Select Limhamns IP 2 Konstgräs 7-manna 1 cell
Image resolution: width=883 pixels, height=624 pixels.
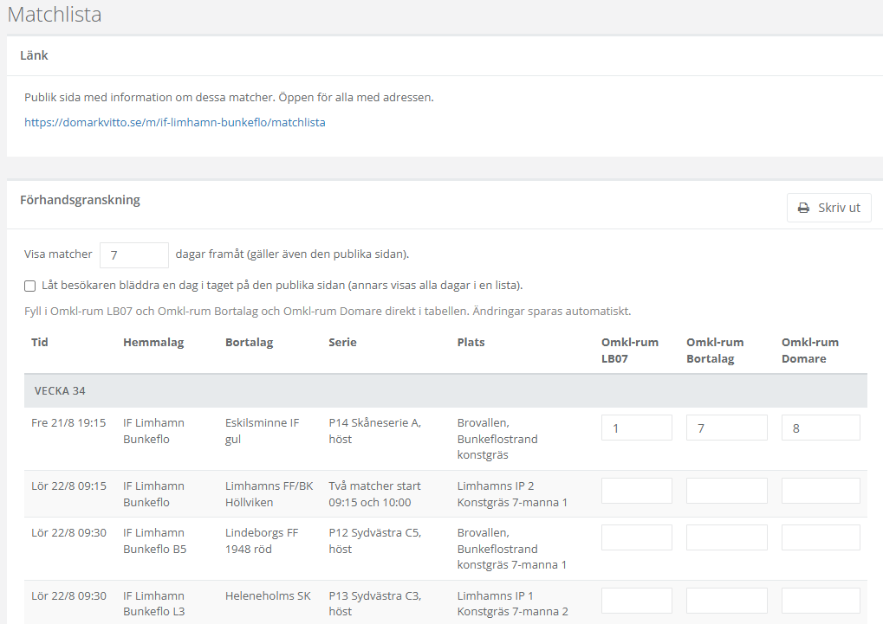[512, 494]
